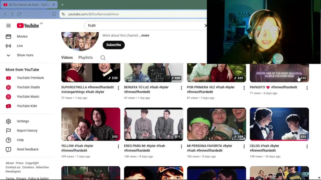Go back in browser history
Viewport: 321px width, 180px height.
(x=5, y=14)
